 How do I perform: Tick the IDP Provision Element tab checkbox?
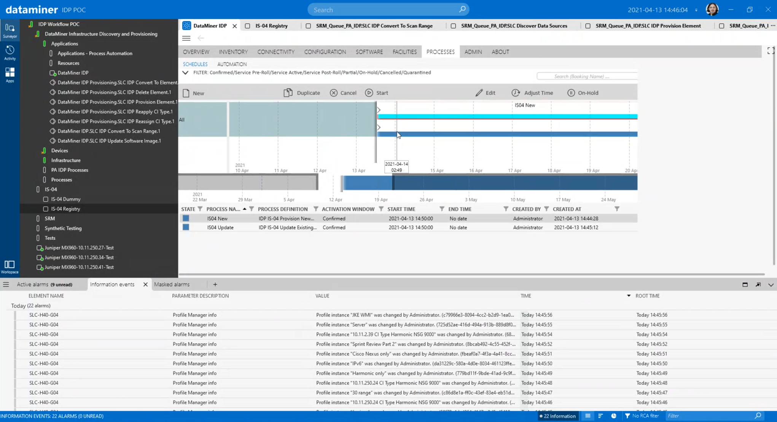(x=588, y=26)
